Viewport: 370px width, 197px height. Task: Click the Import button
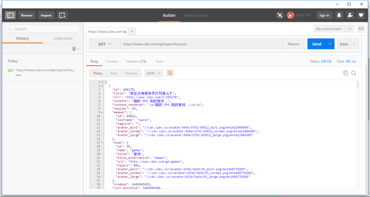[x=46, y=15]
